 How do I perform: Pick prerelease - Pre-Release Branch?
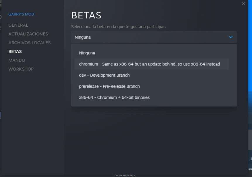coord(109,86)
